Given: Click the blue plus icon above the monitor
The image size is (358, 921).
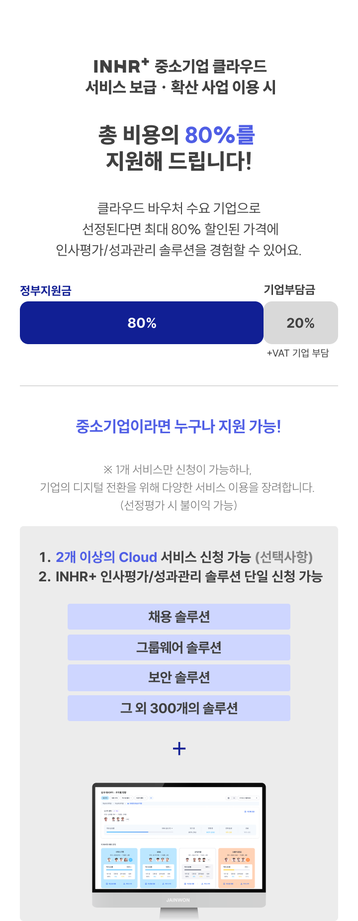Looking at the screenshot, I should point(179,748).
